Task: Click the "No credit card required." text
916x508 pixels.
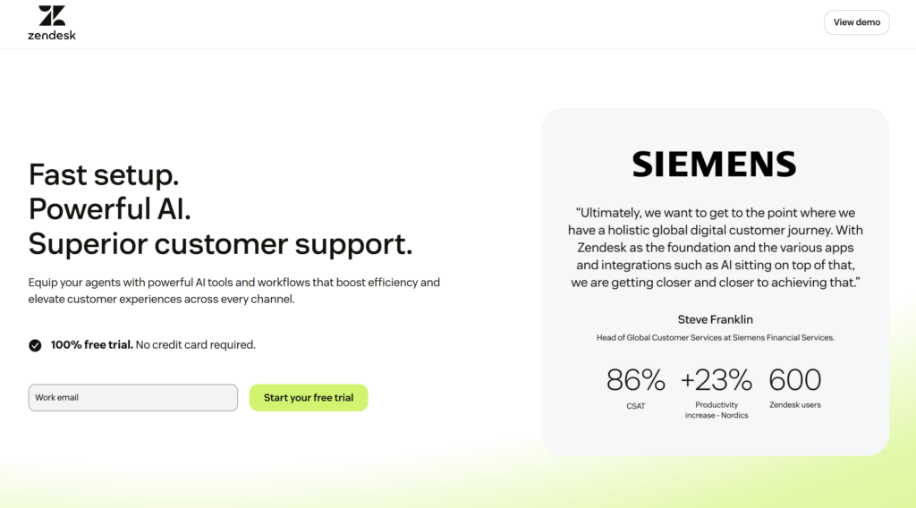Action: pyautogui.click(x=196, y=344)
